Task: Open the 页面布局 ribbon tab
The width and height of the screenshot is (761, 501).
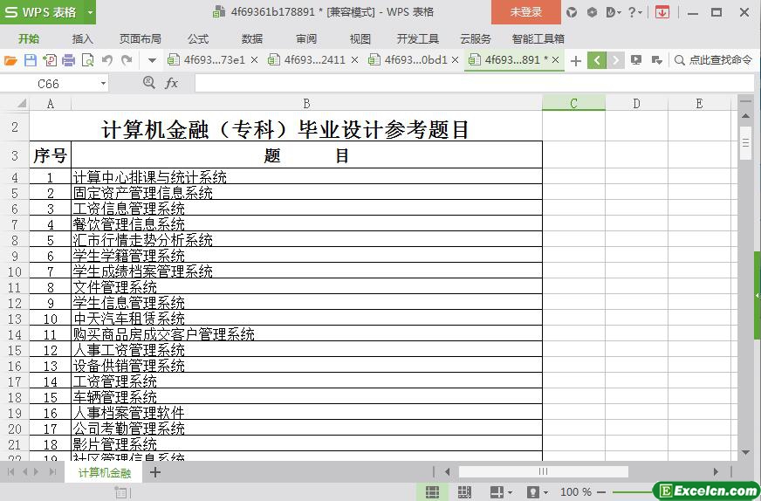Action: click(x=141, y=38)
